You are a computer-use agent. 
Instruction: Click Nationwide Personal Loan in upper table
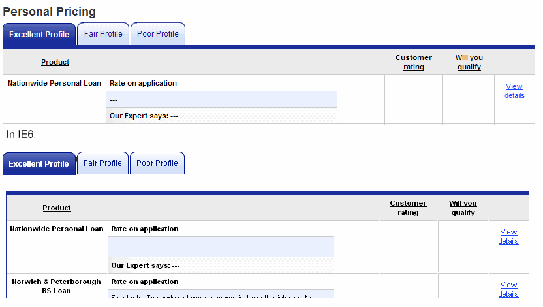pyautogui.click(x=54, y=83)
